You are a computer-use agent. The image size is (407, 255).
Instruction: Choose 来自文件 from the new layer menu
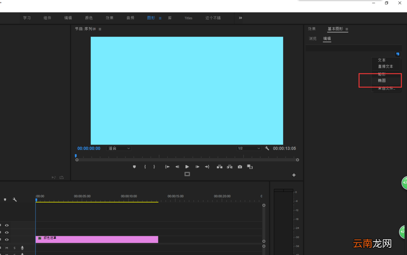(386, 89)
